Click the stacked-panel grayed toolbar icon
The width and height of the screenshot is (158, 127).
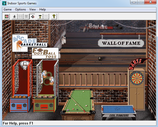click(x=26, y=17)
